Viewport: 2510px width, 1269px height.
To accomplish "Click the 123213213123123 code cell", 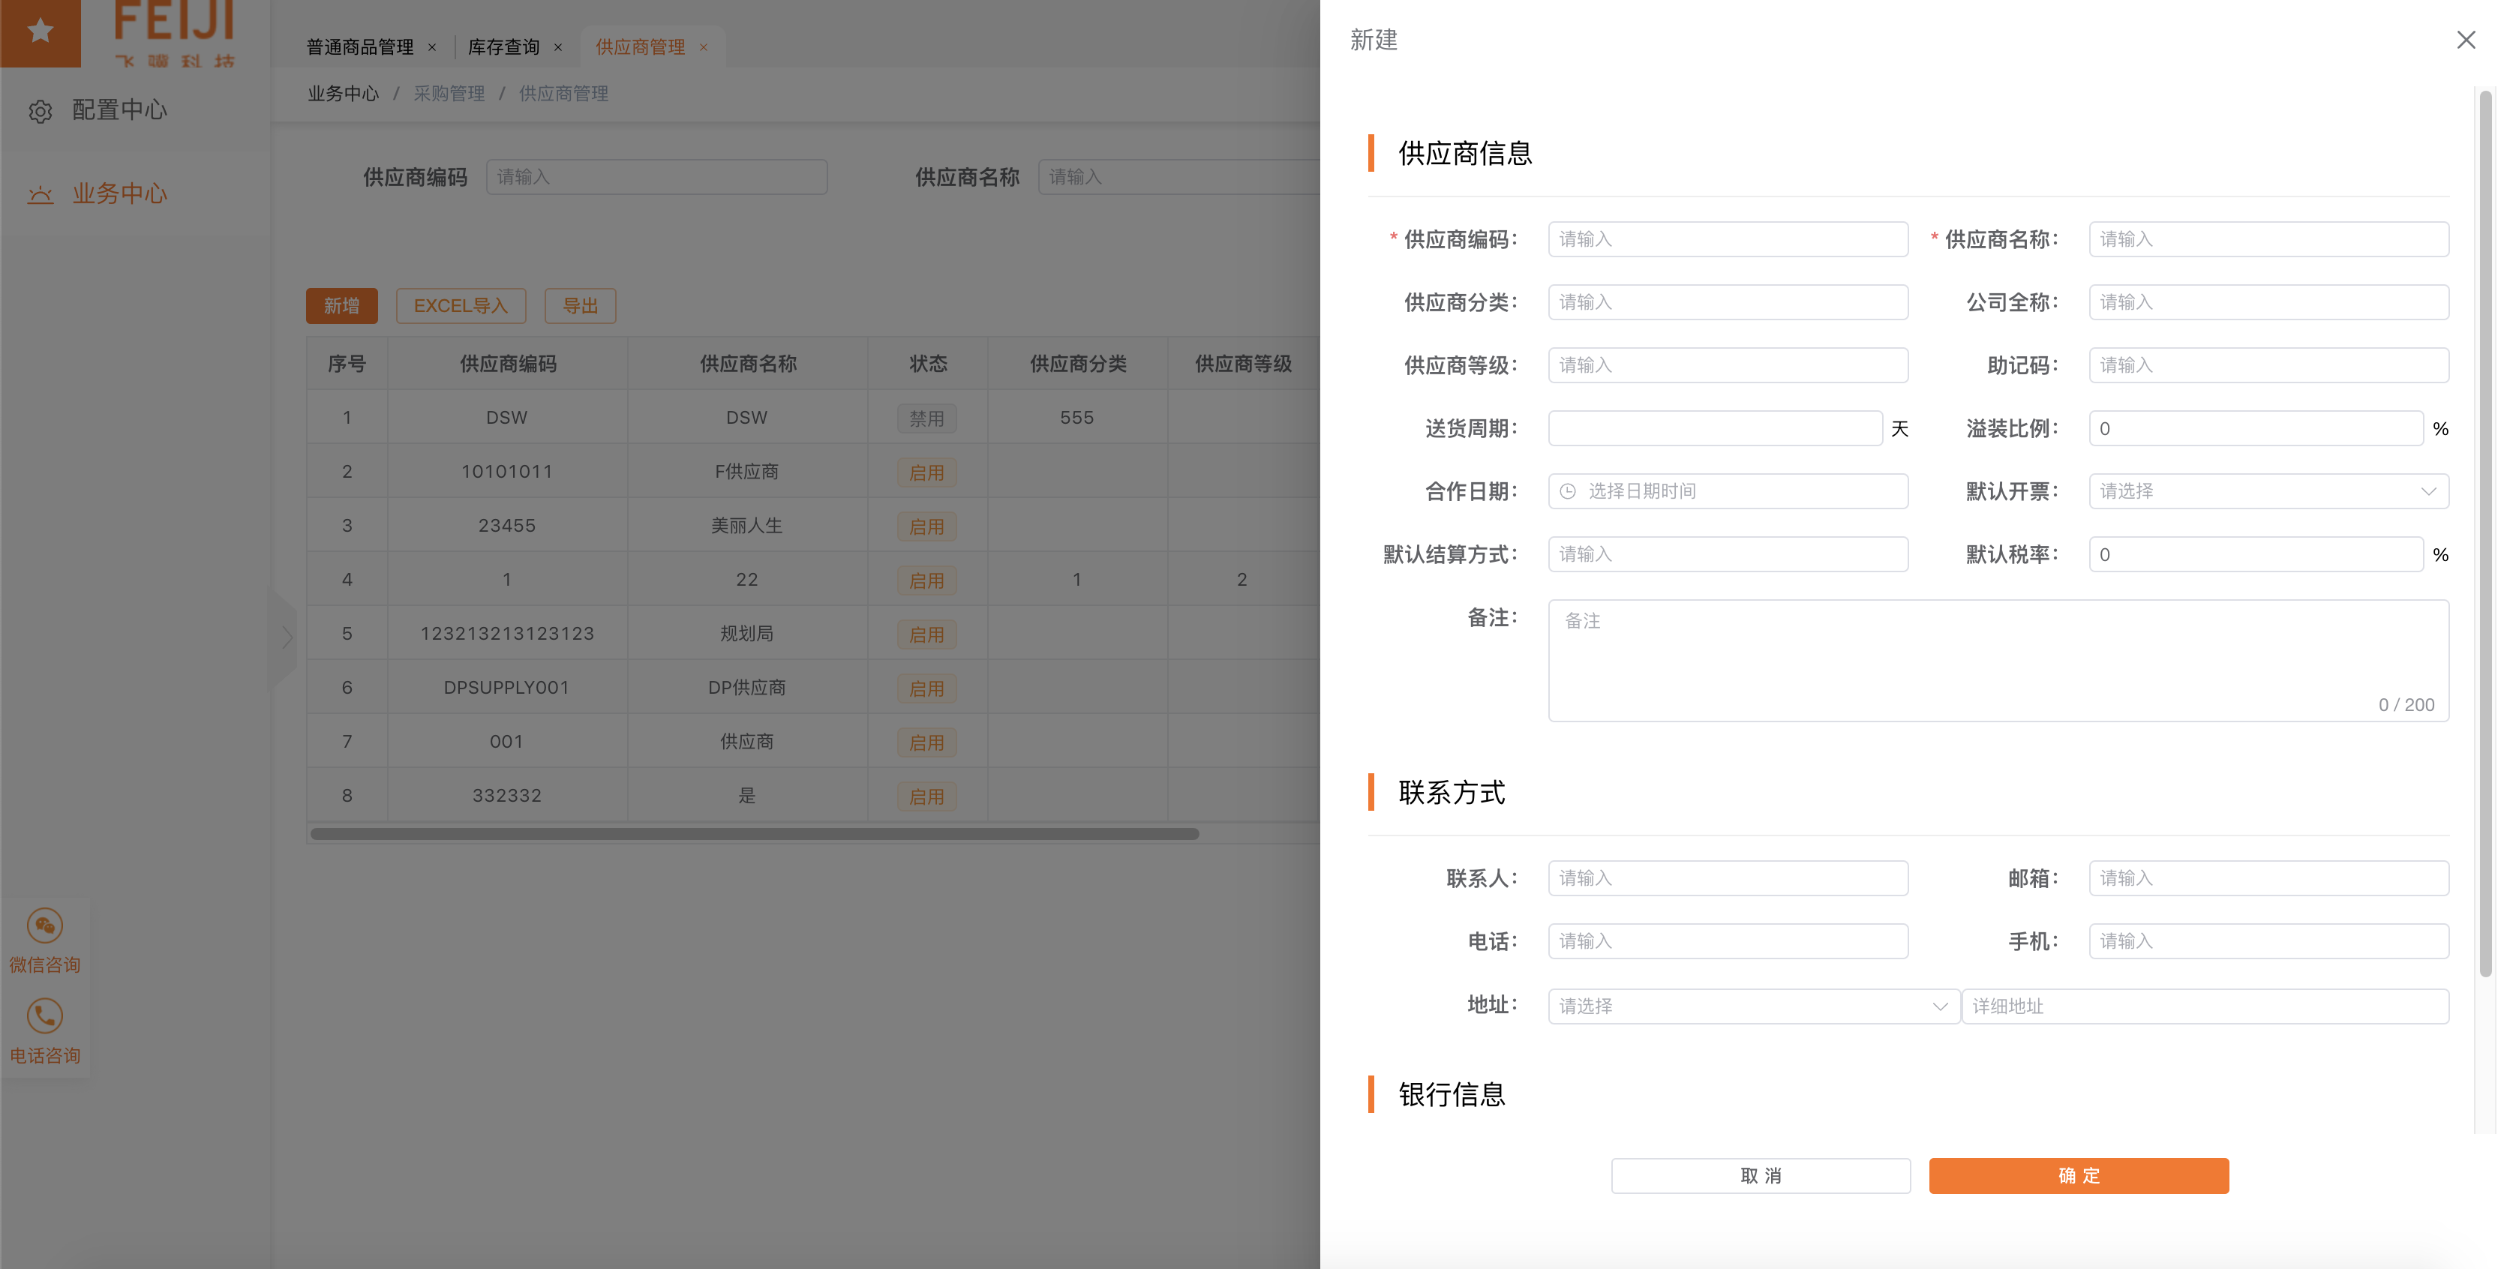I will click(x=506, y=634).
